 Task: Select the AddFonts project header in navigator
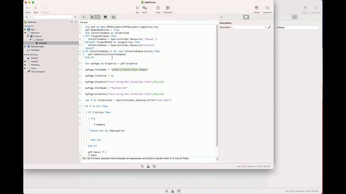pyautogui.click(x=32, y=22)
